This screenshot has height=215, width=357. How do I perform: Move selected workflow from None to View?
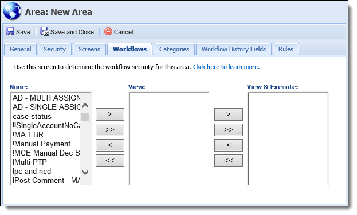tap(110, 114)
